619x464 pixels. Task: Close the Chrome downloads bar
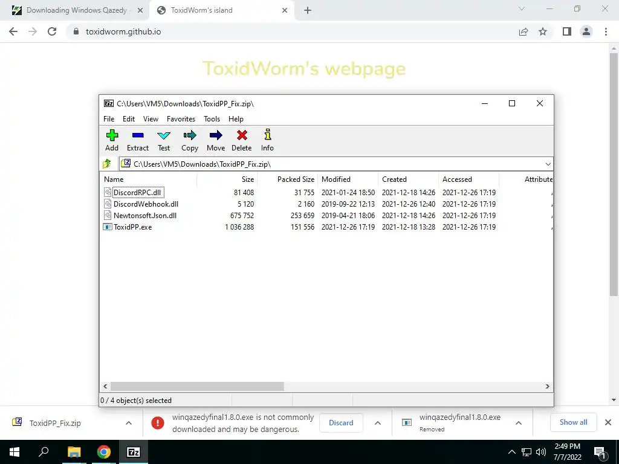(x=608, y=422)
